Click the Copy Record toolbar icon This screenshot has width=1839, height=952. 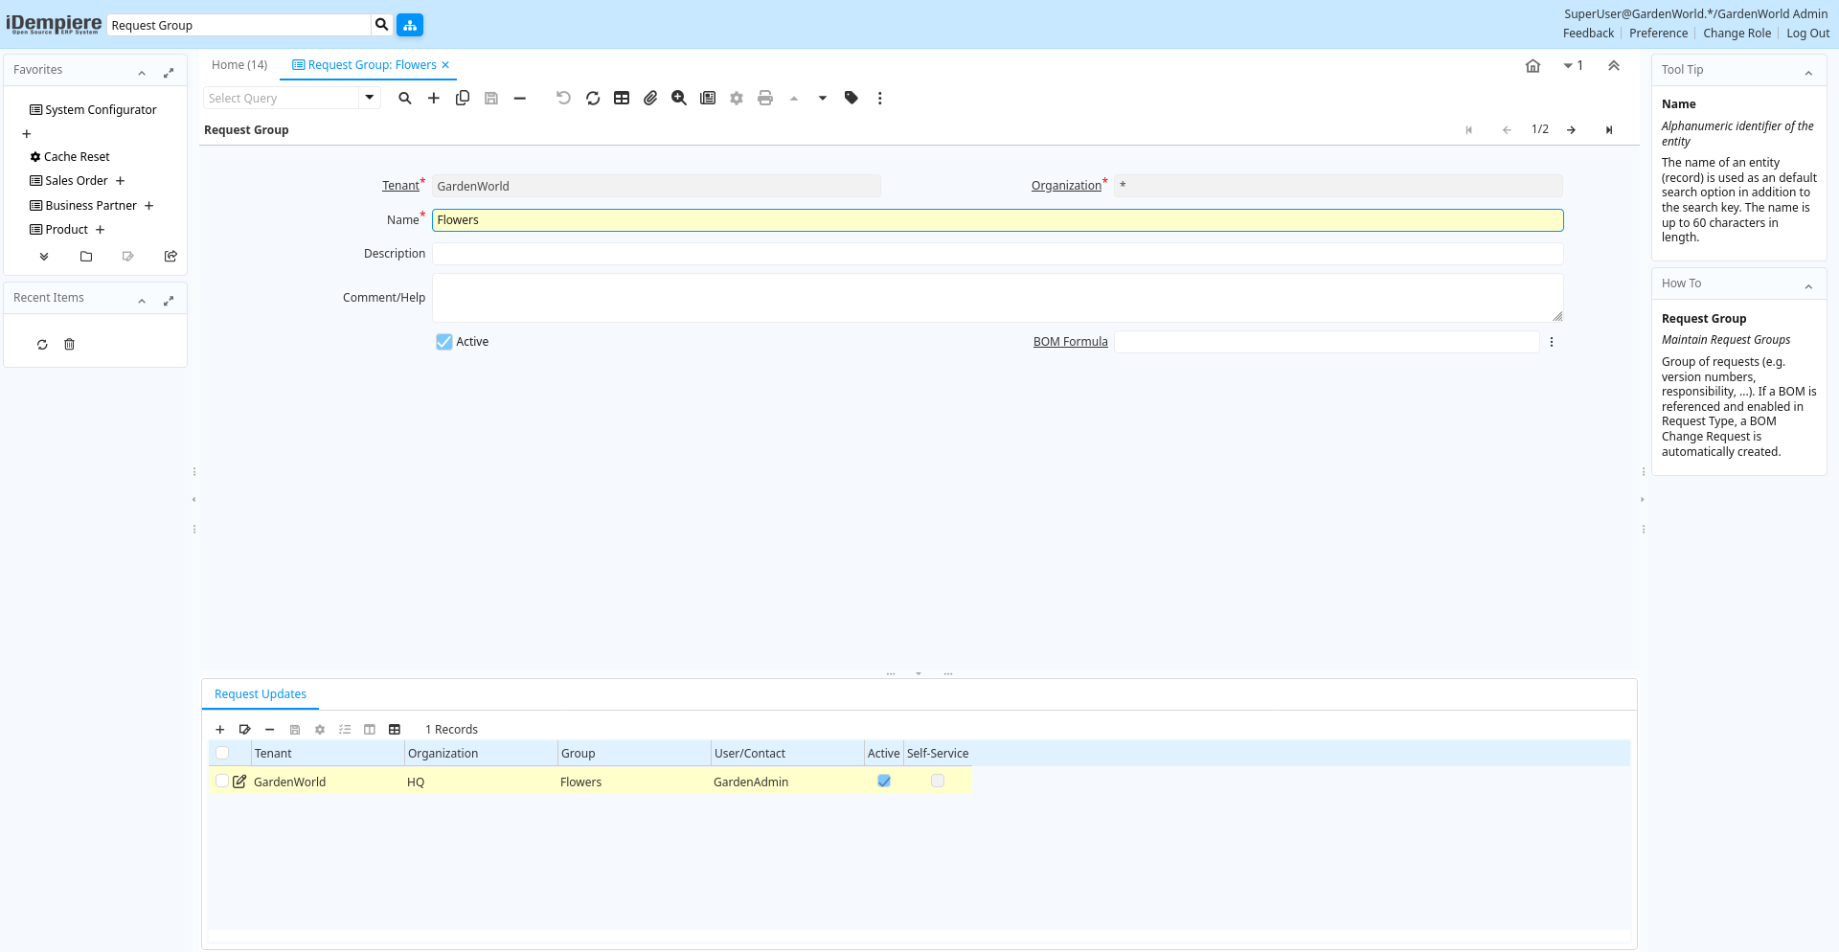(463, 98)
